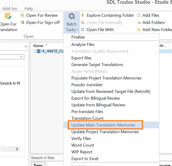Collapse the left panel with the chevron arrow
The height and width of the screenshot is (166, 172).
(x=26, y=46)
